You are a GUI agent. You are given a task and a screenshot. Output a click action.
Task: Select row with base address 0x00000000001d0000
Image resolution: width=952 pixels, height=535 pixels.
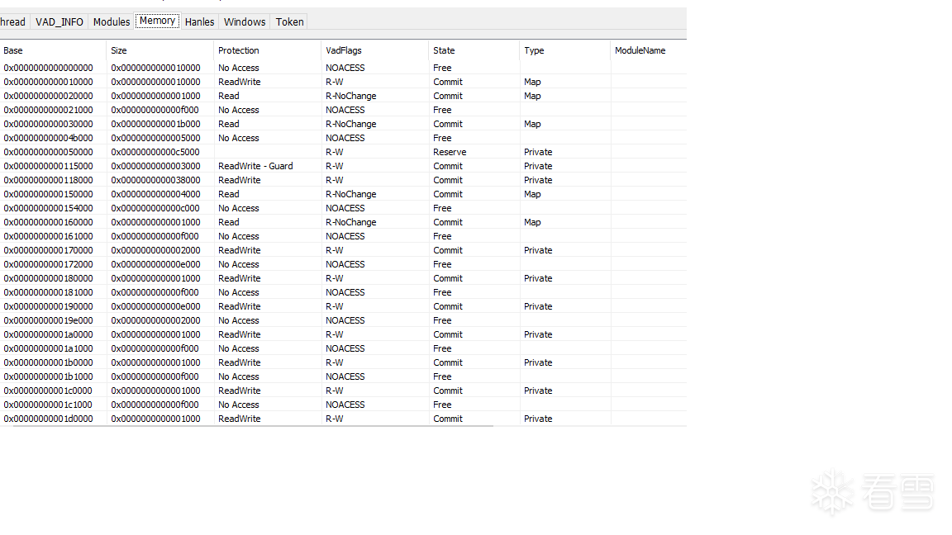pos(48,419)
